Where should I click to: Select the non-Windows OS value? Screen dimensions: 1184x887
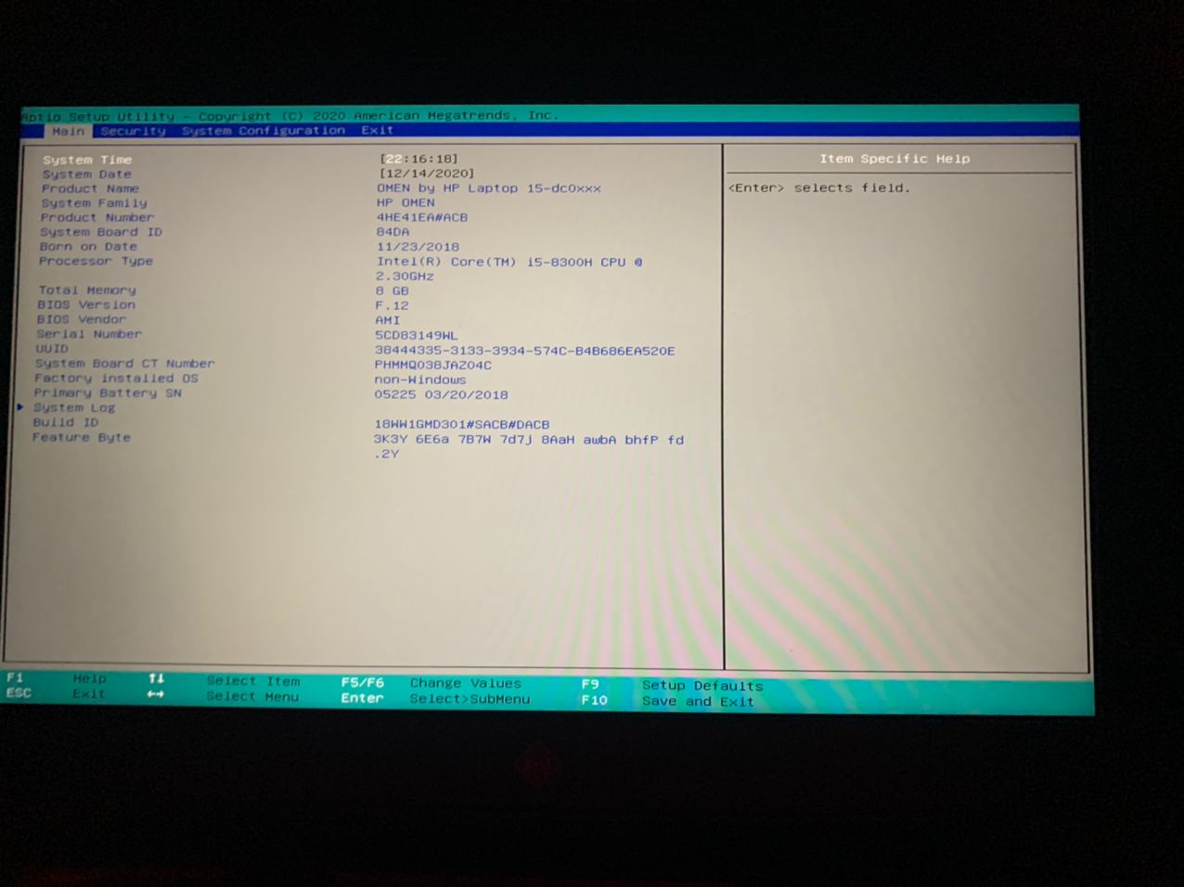(x=420, y=379)
